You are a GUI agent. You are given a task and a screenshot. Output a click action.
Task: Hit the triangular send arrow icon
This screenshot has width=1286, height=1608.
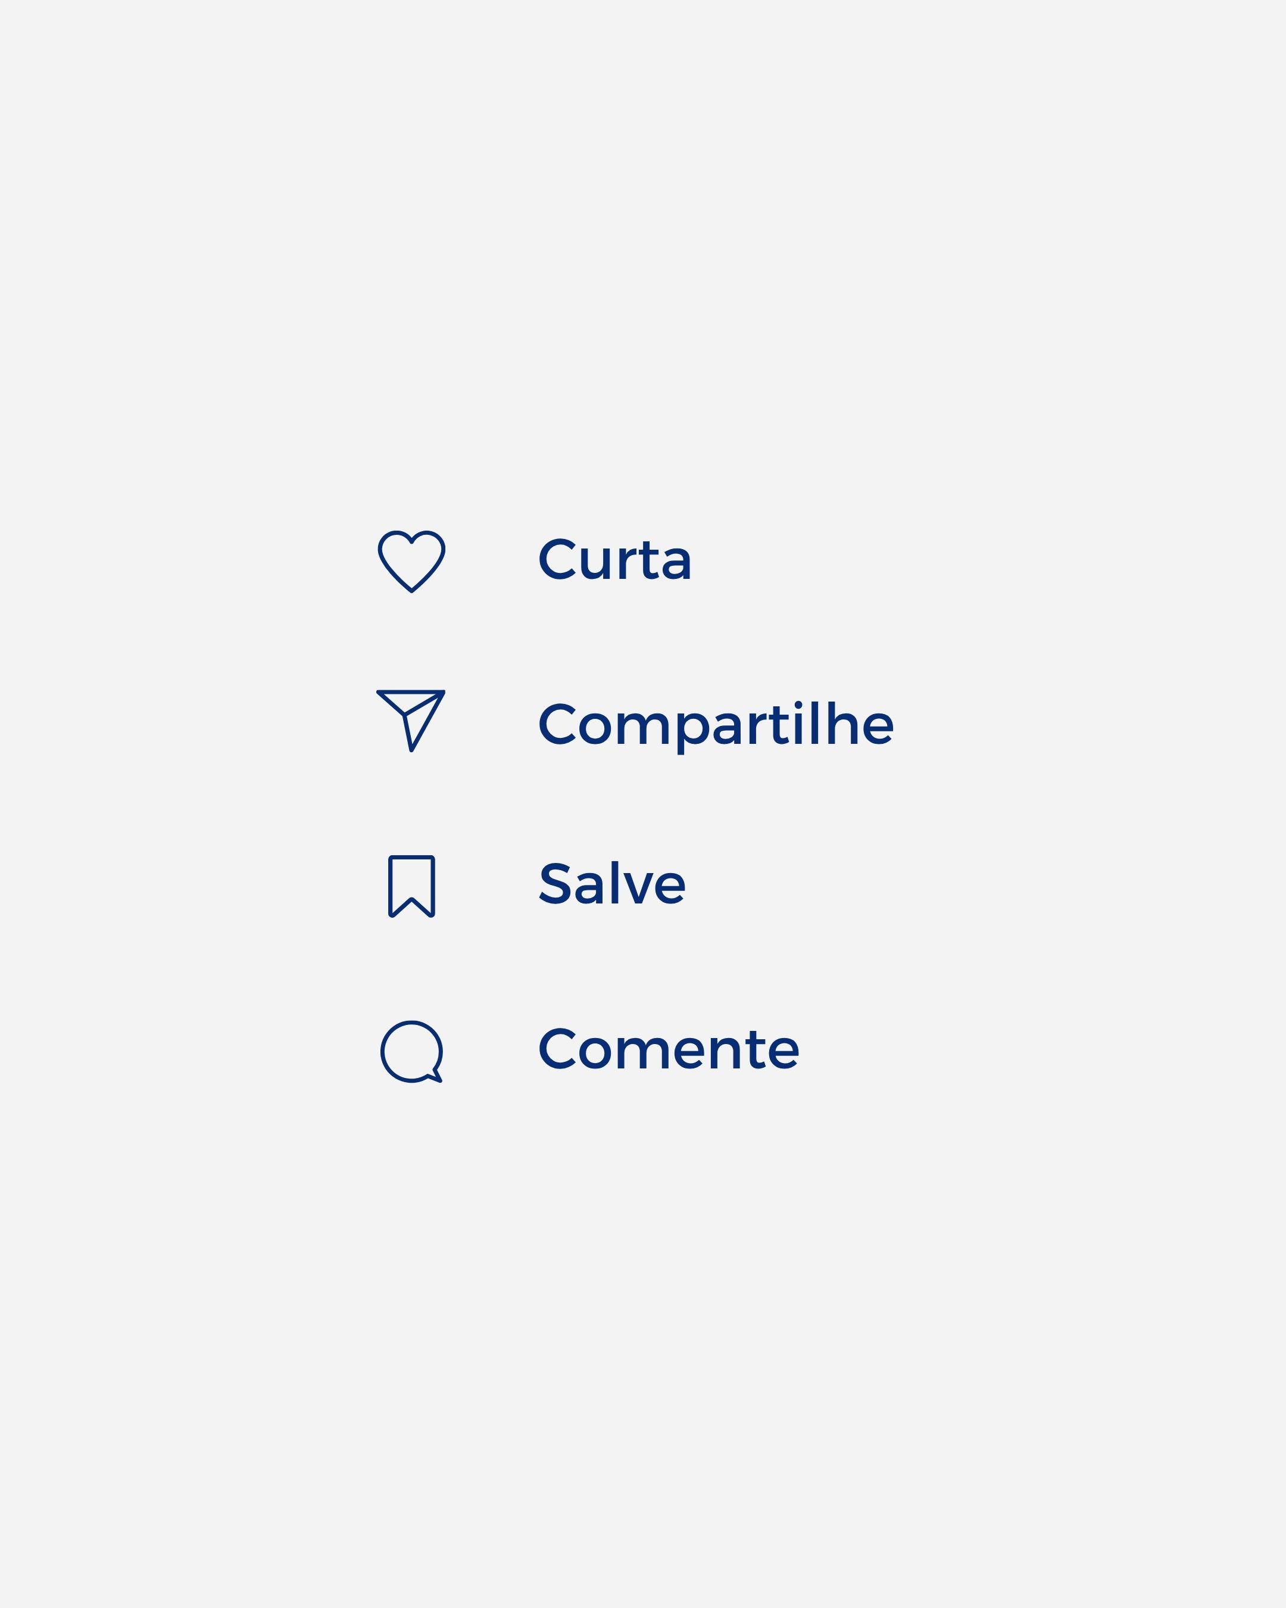point(412,718)
